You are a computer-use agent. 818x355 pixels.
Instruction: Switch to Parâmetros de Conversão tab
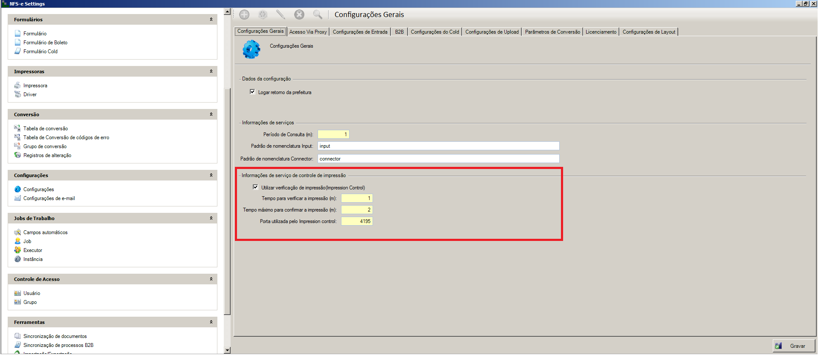click(552, 32)
